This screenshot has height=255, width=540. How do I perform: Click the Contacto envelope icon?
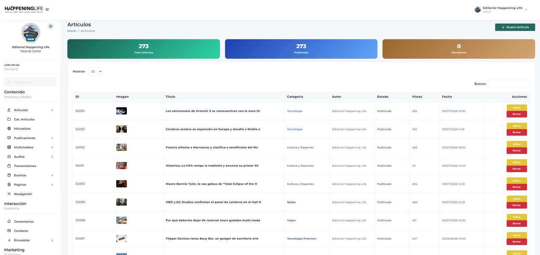point(9,231)
